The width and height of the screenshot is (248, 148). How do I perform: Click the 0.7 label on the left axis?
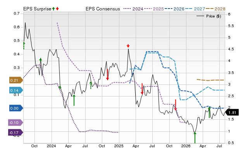[17, 14]
